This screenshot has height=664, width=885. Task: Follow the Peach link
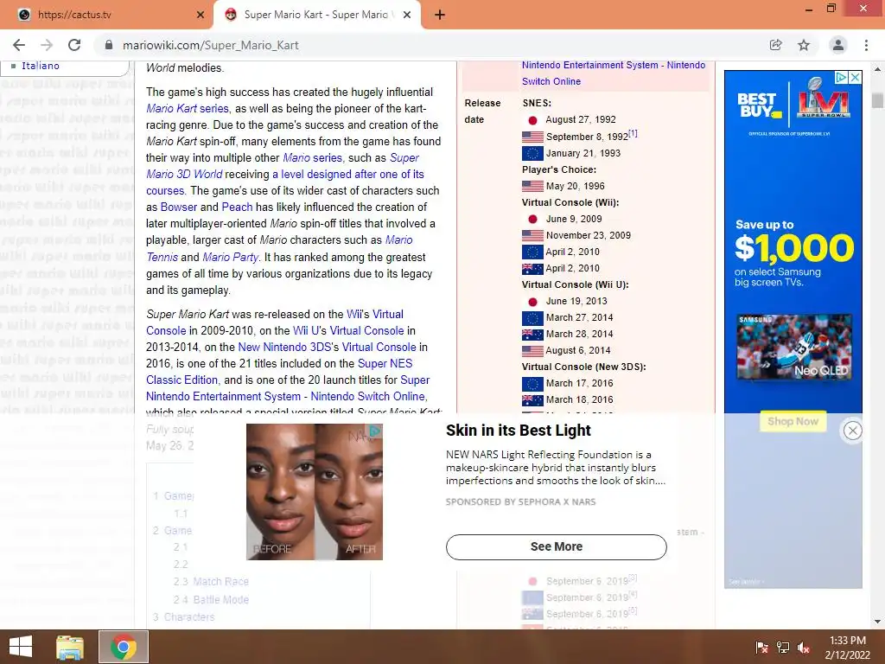(x=237, y=207)
